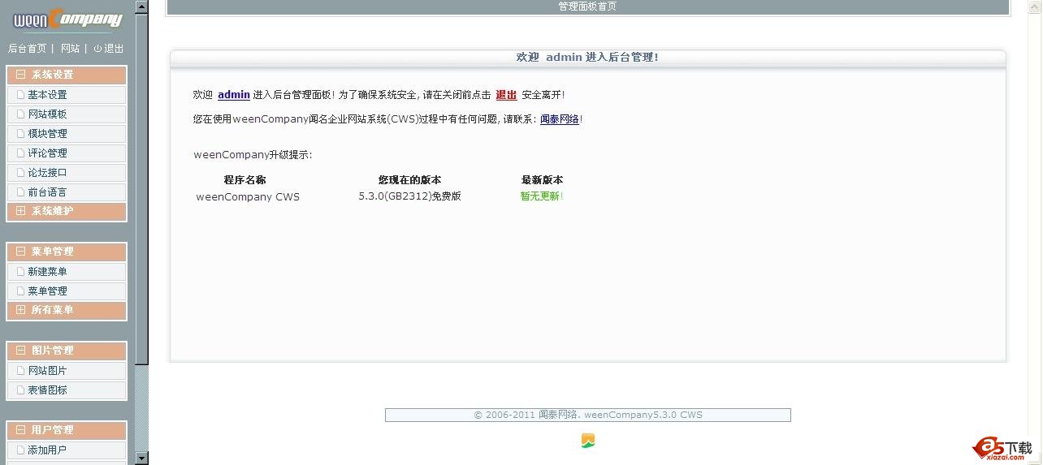Click the power icon beside 退出

[x=97, y=49]
